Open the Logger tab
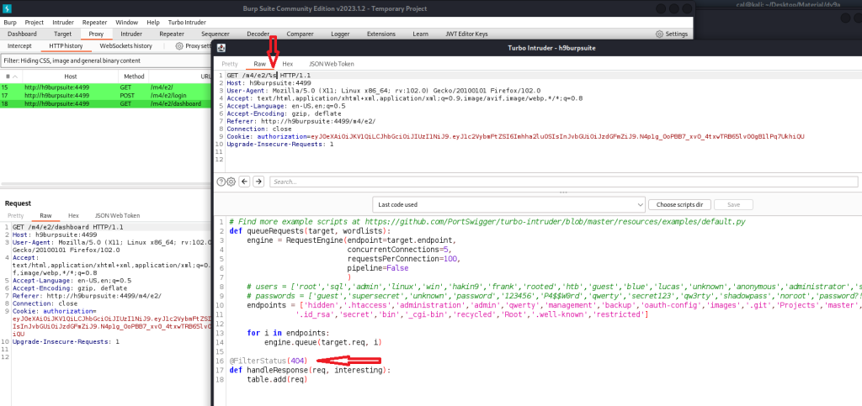 click(340, 34)
